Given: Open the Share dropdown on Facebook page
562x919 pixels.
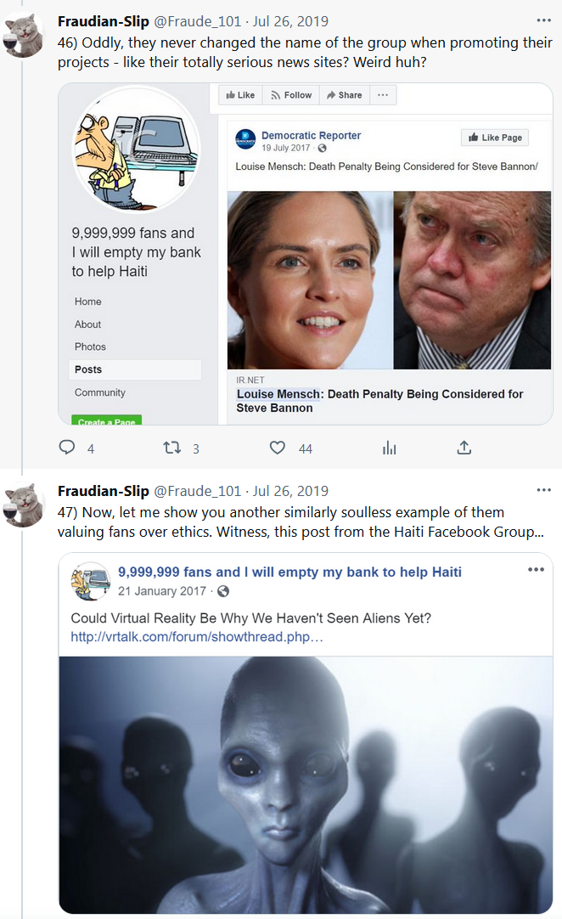Looking at the screenshot, I should [x=344, y=95].
